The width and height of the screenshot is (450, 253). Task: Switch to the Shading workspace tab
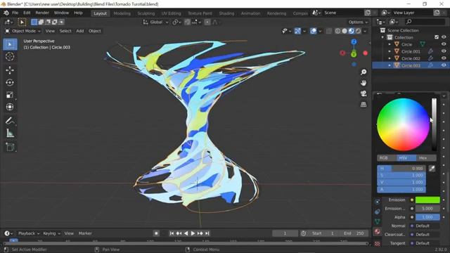point(226,13)
